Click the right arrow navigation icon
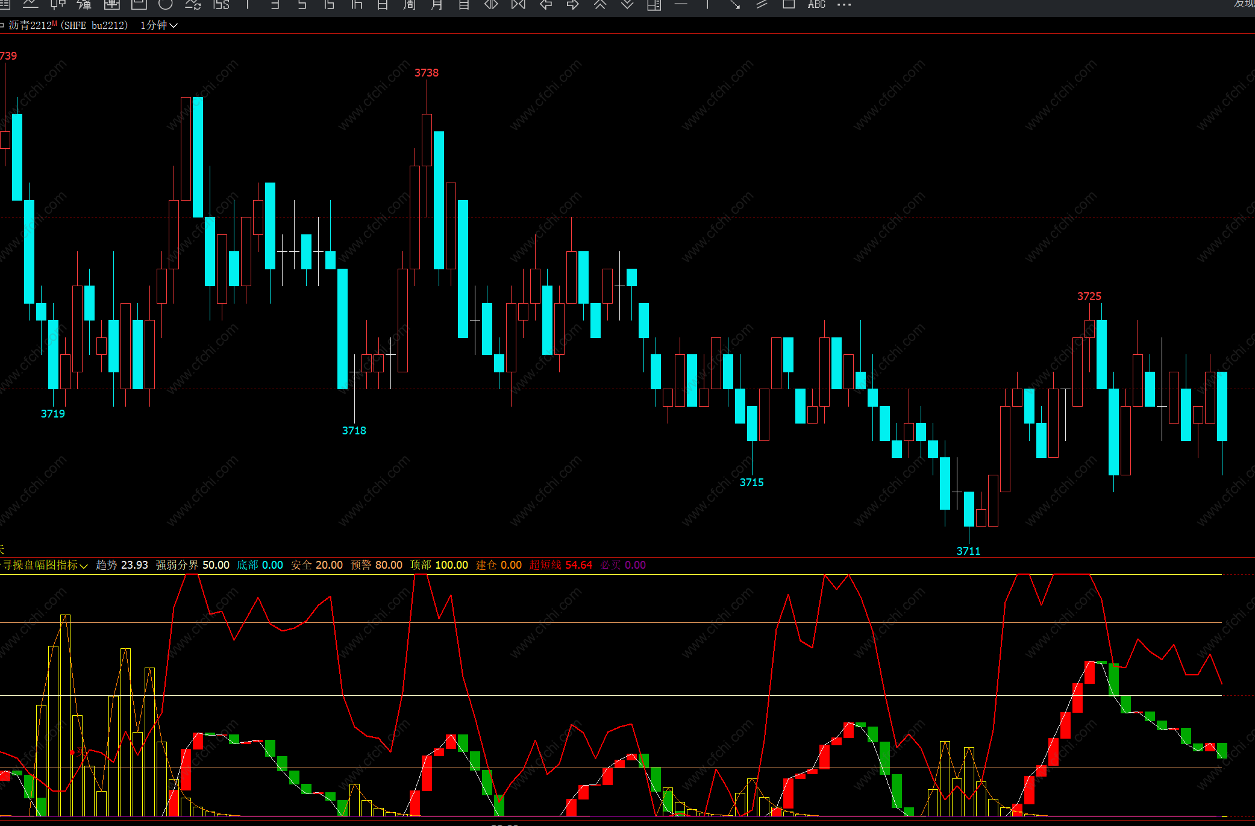This screenshot has height=826, width=1255. tap(573, 4)
